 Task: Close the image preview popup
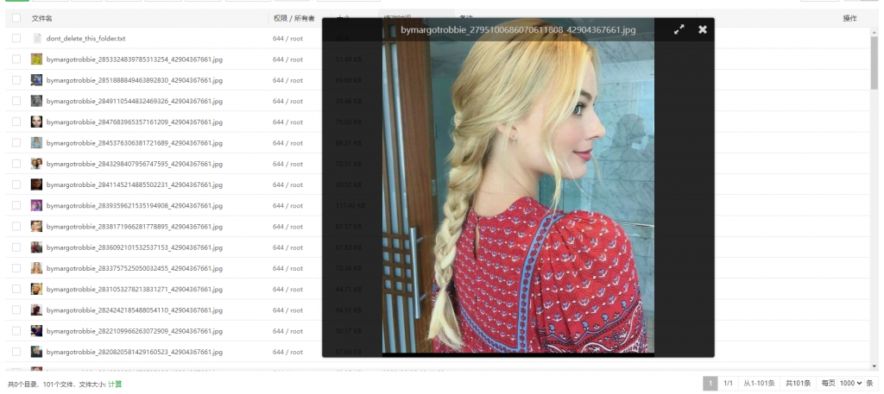tap(703, 29)
